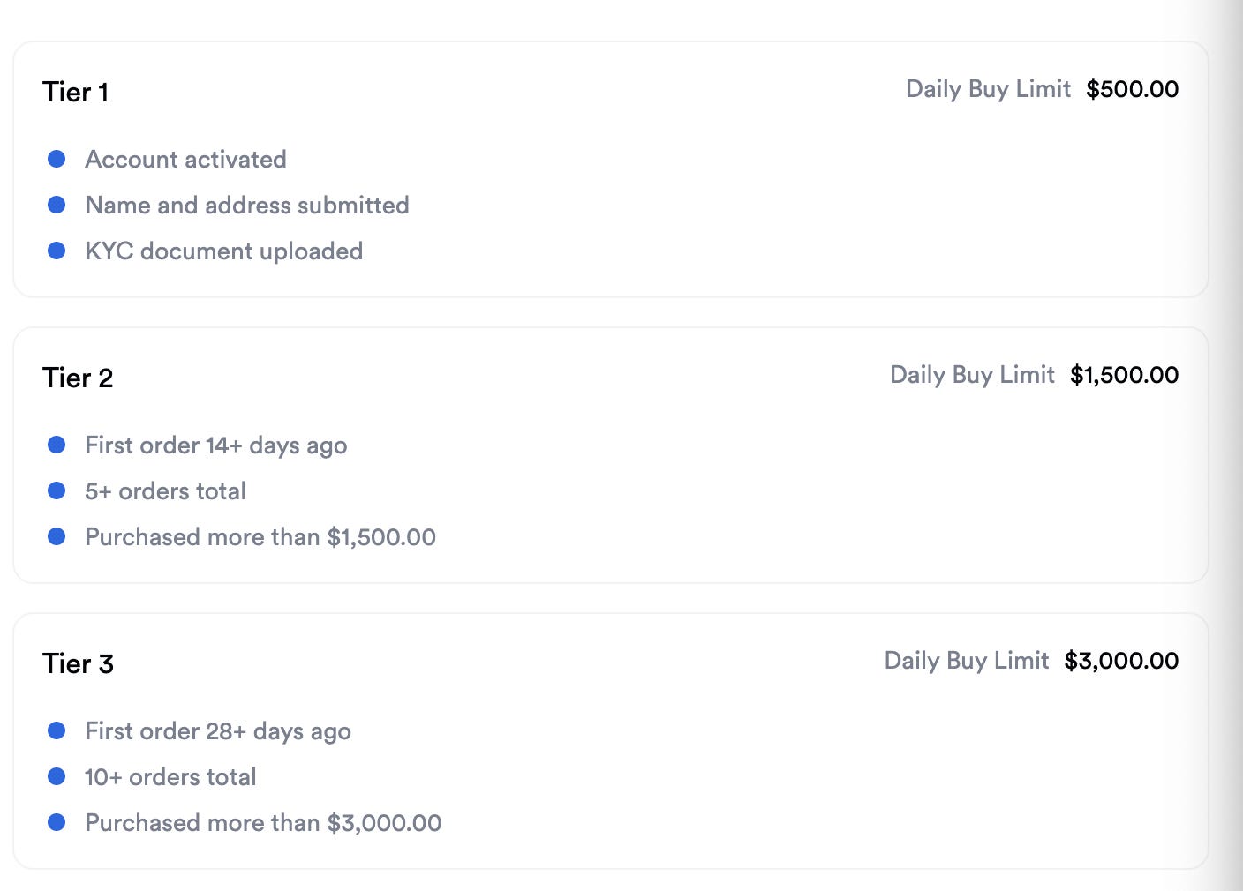
Task: Click the Account activated requirement text
Action: (186, 160)
